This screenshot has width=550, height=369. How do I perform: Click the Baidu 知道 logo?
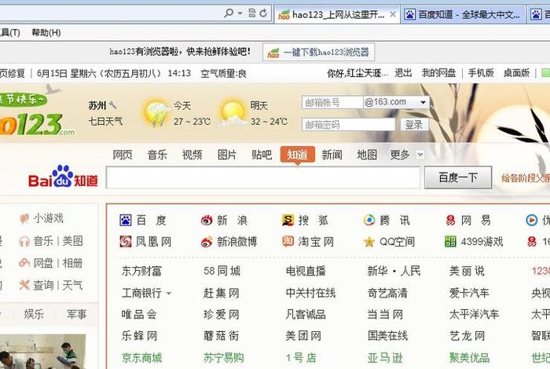point(63,177)
